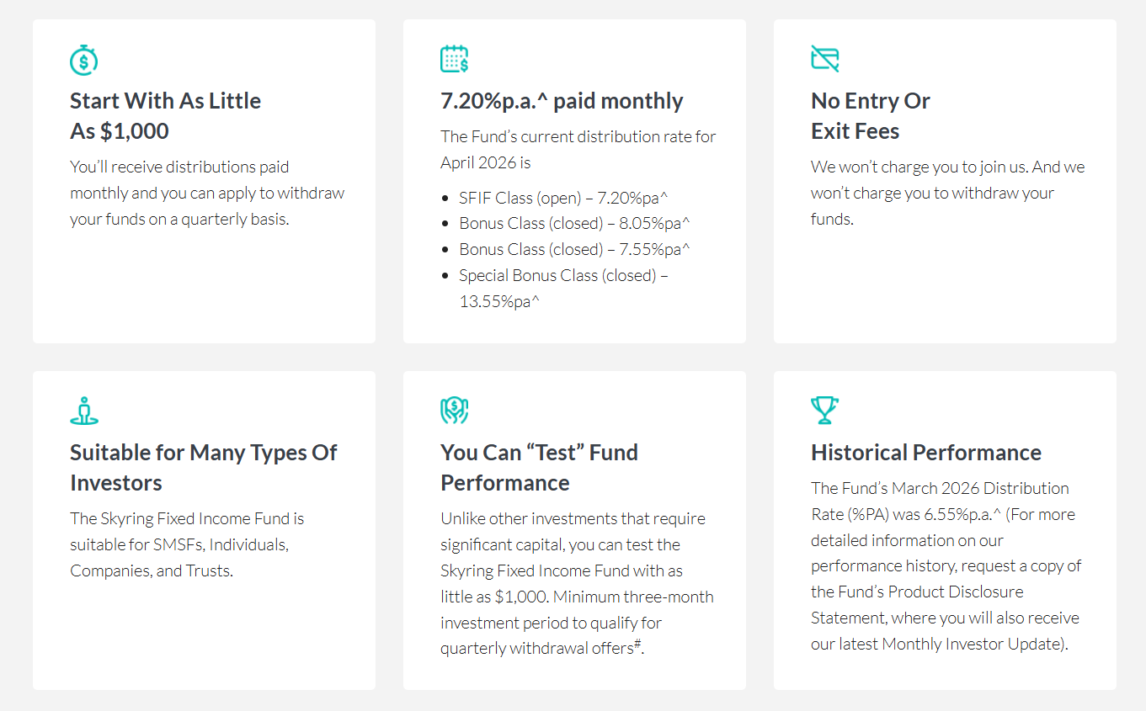Click the investor person icon

84,411
